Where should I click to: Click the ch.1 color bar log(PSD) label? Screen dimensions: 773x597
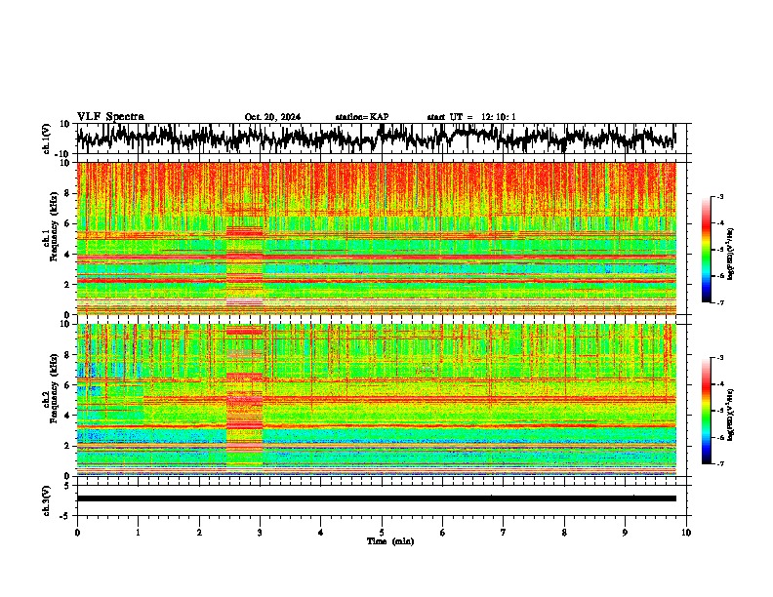click(731, 255)
